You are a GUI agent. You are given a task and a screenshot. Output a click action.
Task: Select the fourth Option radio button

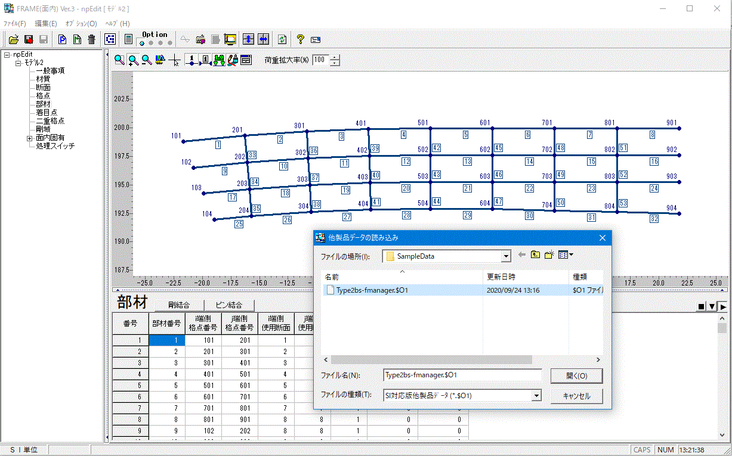point(170,43)
